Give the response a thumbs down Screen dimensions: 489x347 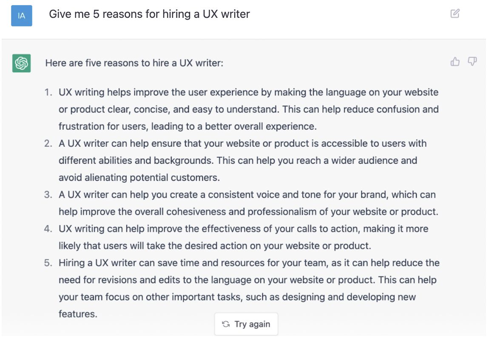[472, 62]
